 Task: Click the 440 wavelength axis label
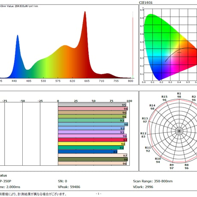tap(14, 81)
